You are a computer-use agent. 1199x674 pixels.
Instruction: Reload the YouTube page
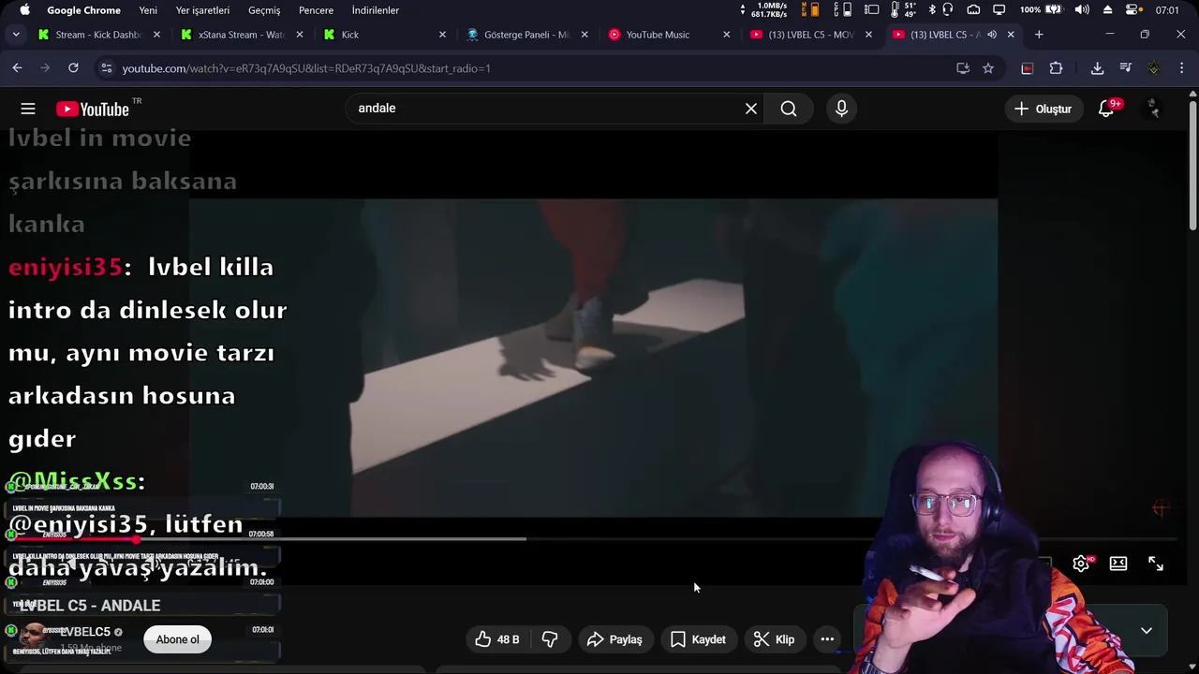[x=73, y=68]
